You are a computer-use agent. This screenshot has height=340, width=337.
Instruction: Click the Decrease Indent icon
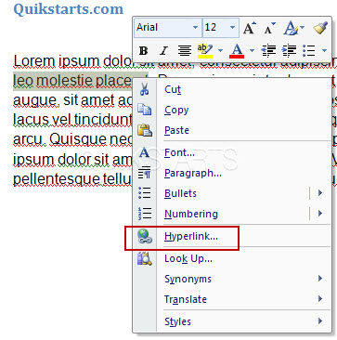coord(268,50)
